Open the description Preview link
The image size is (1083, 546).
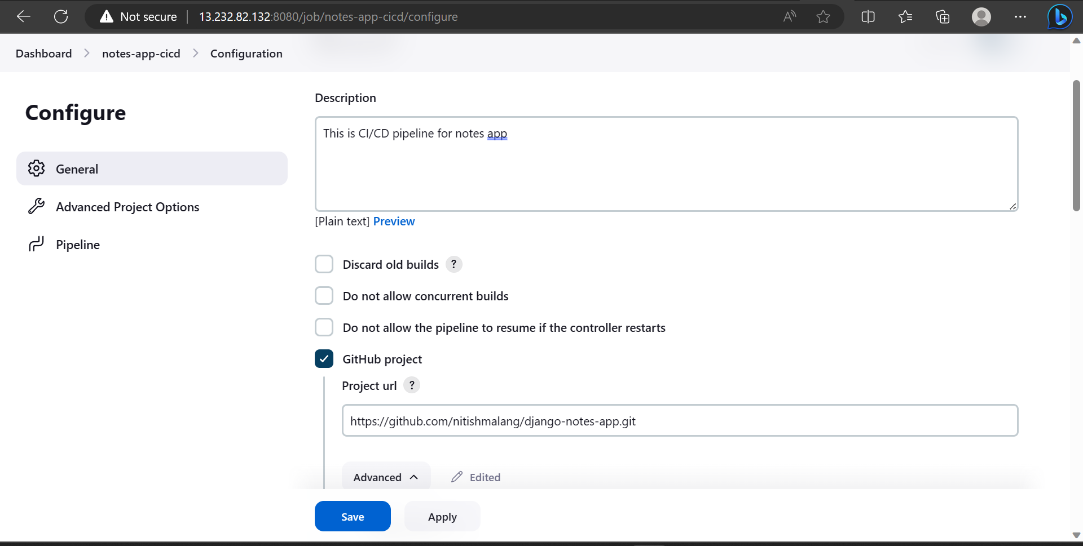(394, 221)
